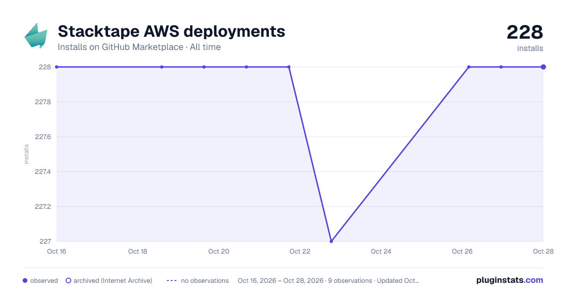
Task: Click the 'Oct 28' x-axis label
Action: (543, 251)
